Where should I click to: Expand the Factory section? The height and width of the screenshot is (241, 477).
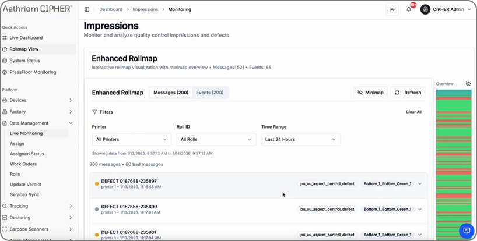click(71, 112)
